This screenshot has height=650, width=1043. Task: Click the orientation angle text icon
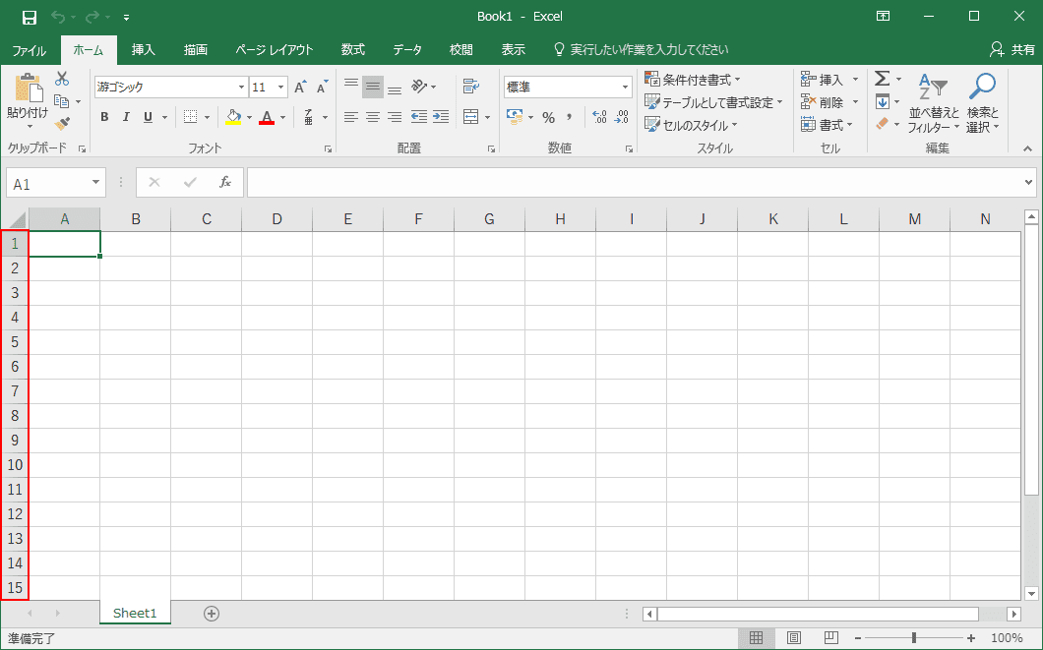(419, 87)
